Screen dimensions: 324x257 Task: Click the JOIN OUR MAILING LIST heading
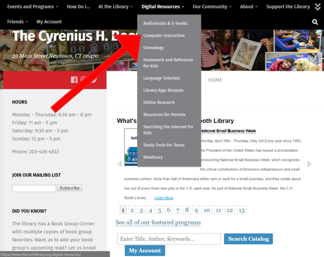click(36, 175)
